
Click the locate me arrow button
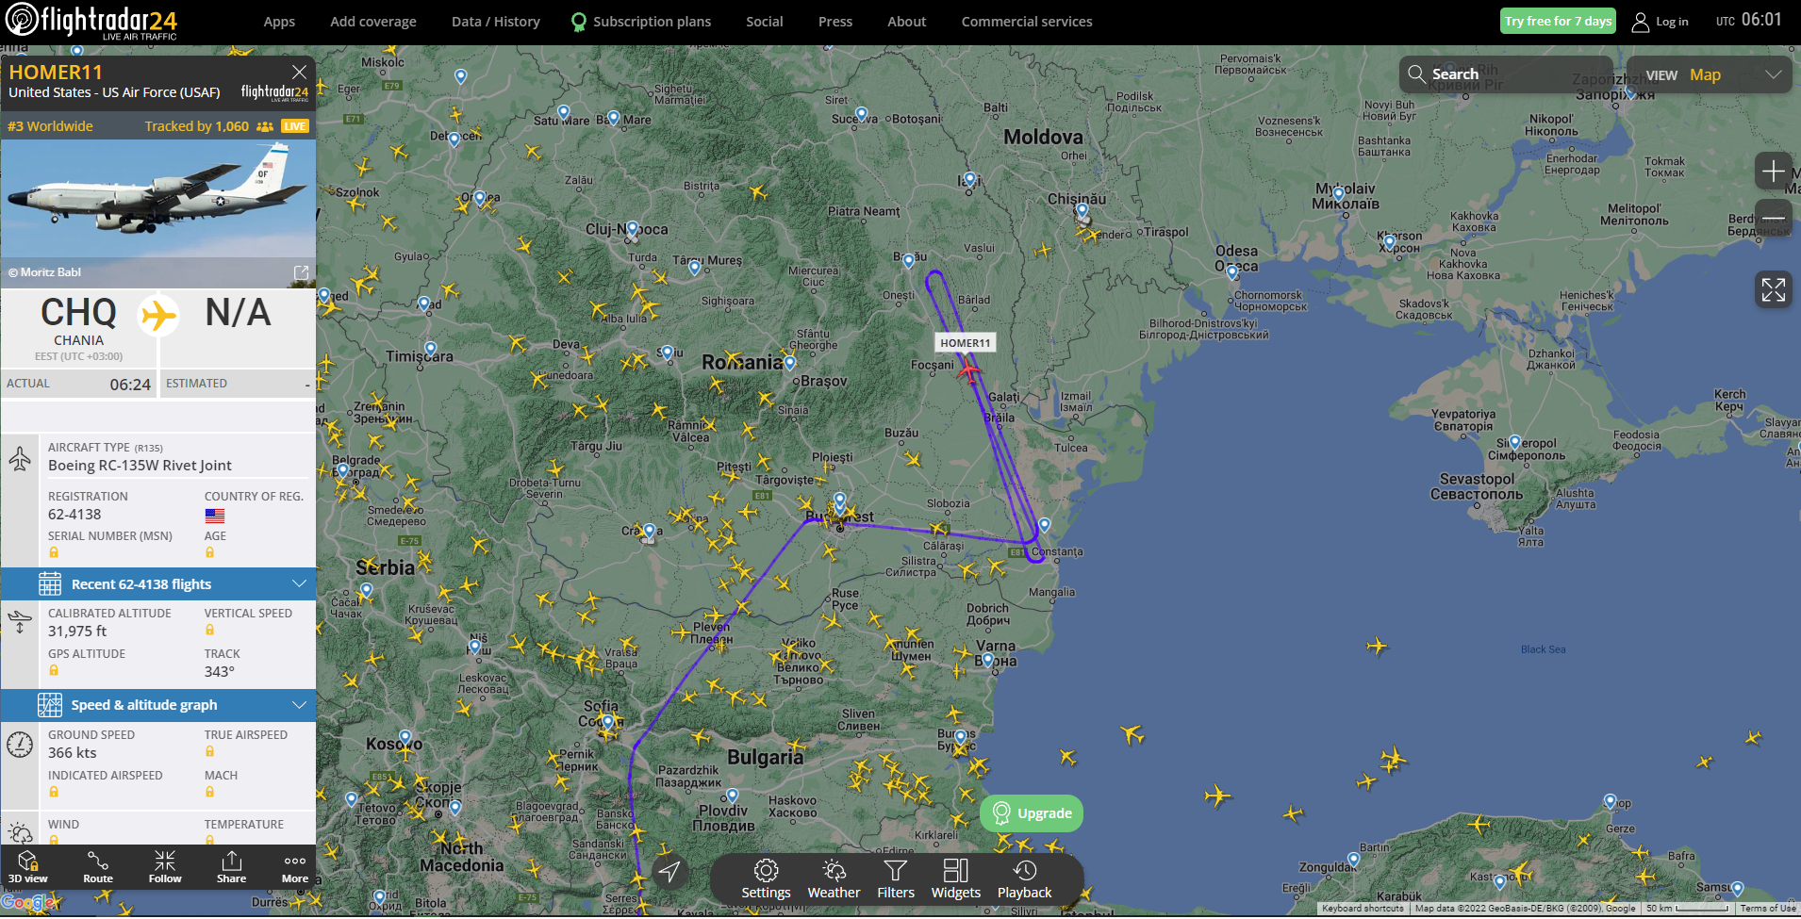[669, 872]
